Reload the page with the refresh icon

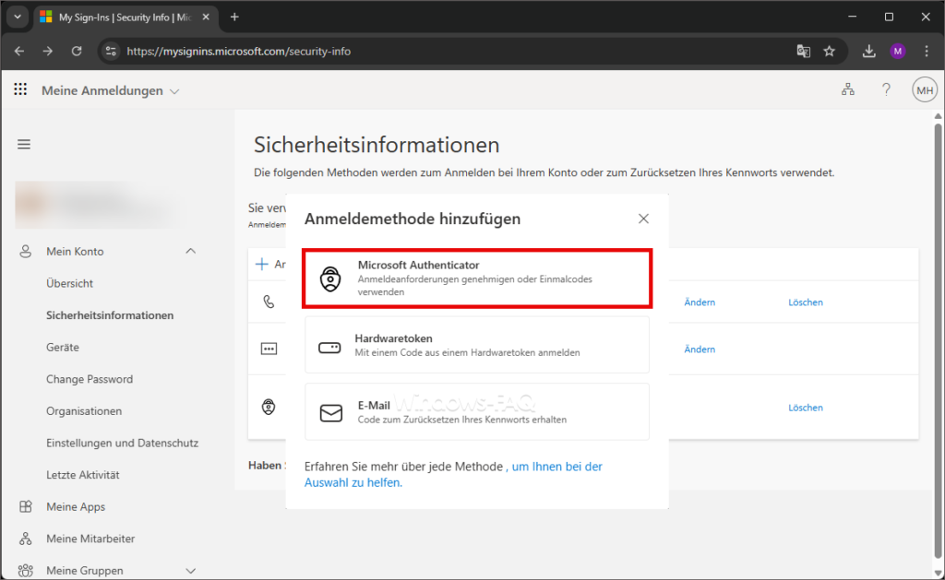coord(77,52)
